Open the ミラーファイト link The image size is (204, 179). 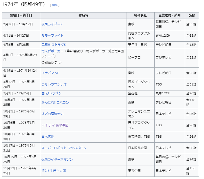(52, 36)
